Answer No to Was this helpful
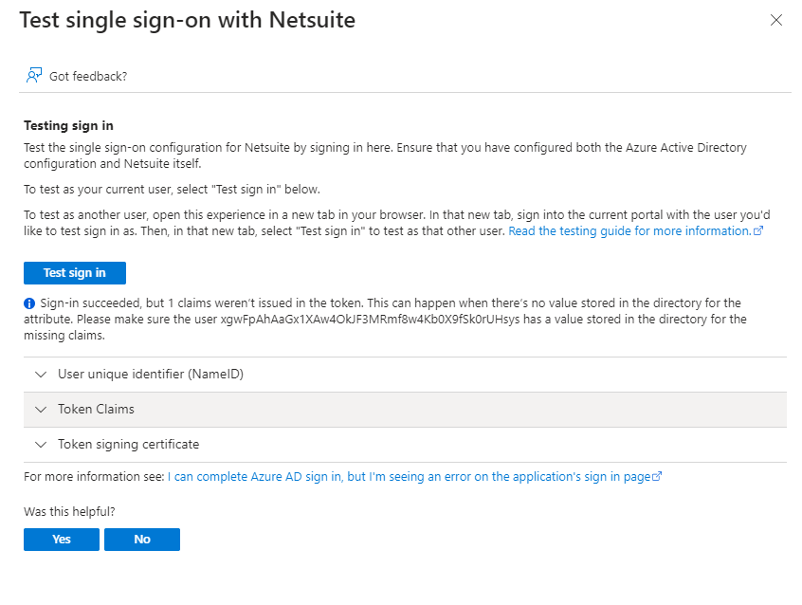Viewport: 802px width, 605px height. point(142,540)
